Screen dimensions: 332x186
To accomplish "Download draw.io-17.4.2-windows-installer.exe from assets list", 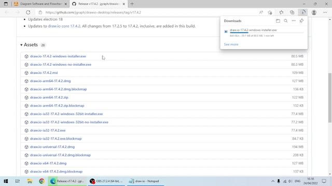I will (x=58, y=56).
